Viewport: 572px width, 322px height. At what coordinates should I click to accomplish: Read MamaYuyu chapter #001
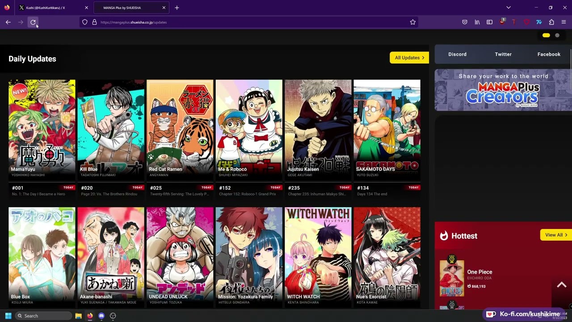click(x=42, y=191)
